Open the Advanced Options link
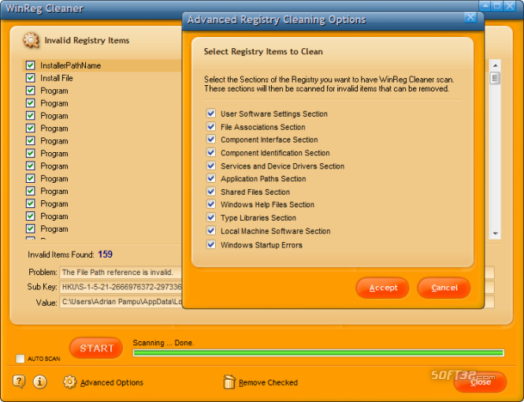The width and height of the screenshot is (524, 402). [112, 382]
